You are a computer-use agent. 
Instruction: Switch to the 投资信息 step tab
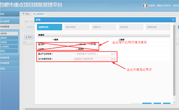coord(131,27)
